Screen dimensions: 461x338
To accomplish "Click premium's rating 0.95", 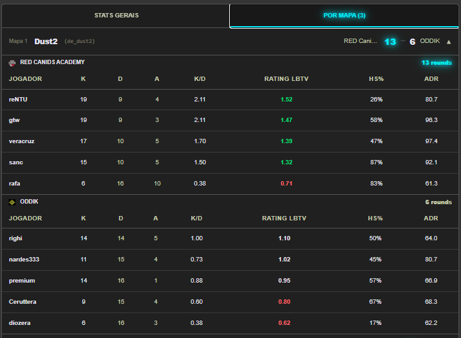I will point(284,281).
